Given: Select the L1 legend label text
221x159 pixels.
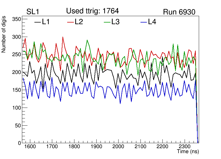Looking at the screenshot, I should click(x=46, y=22).
